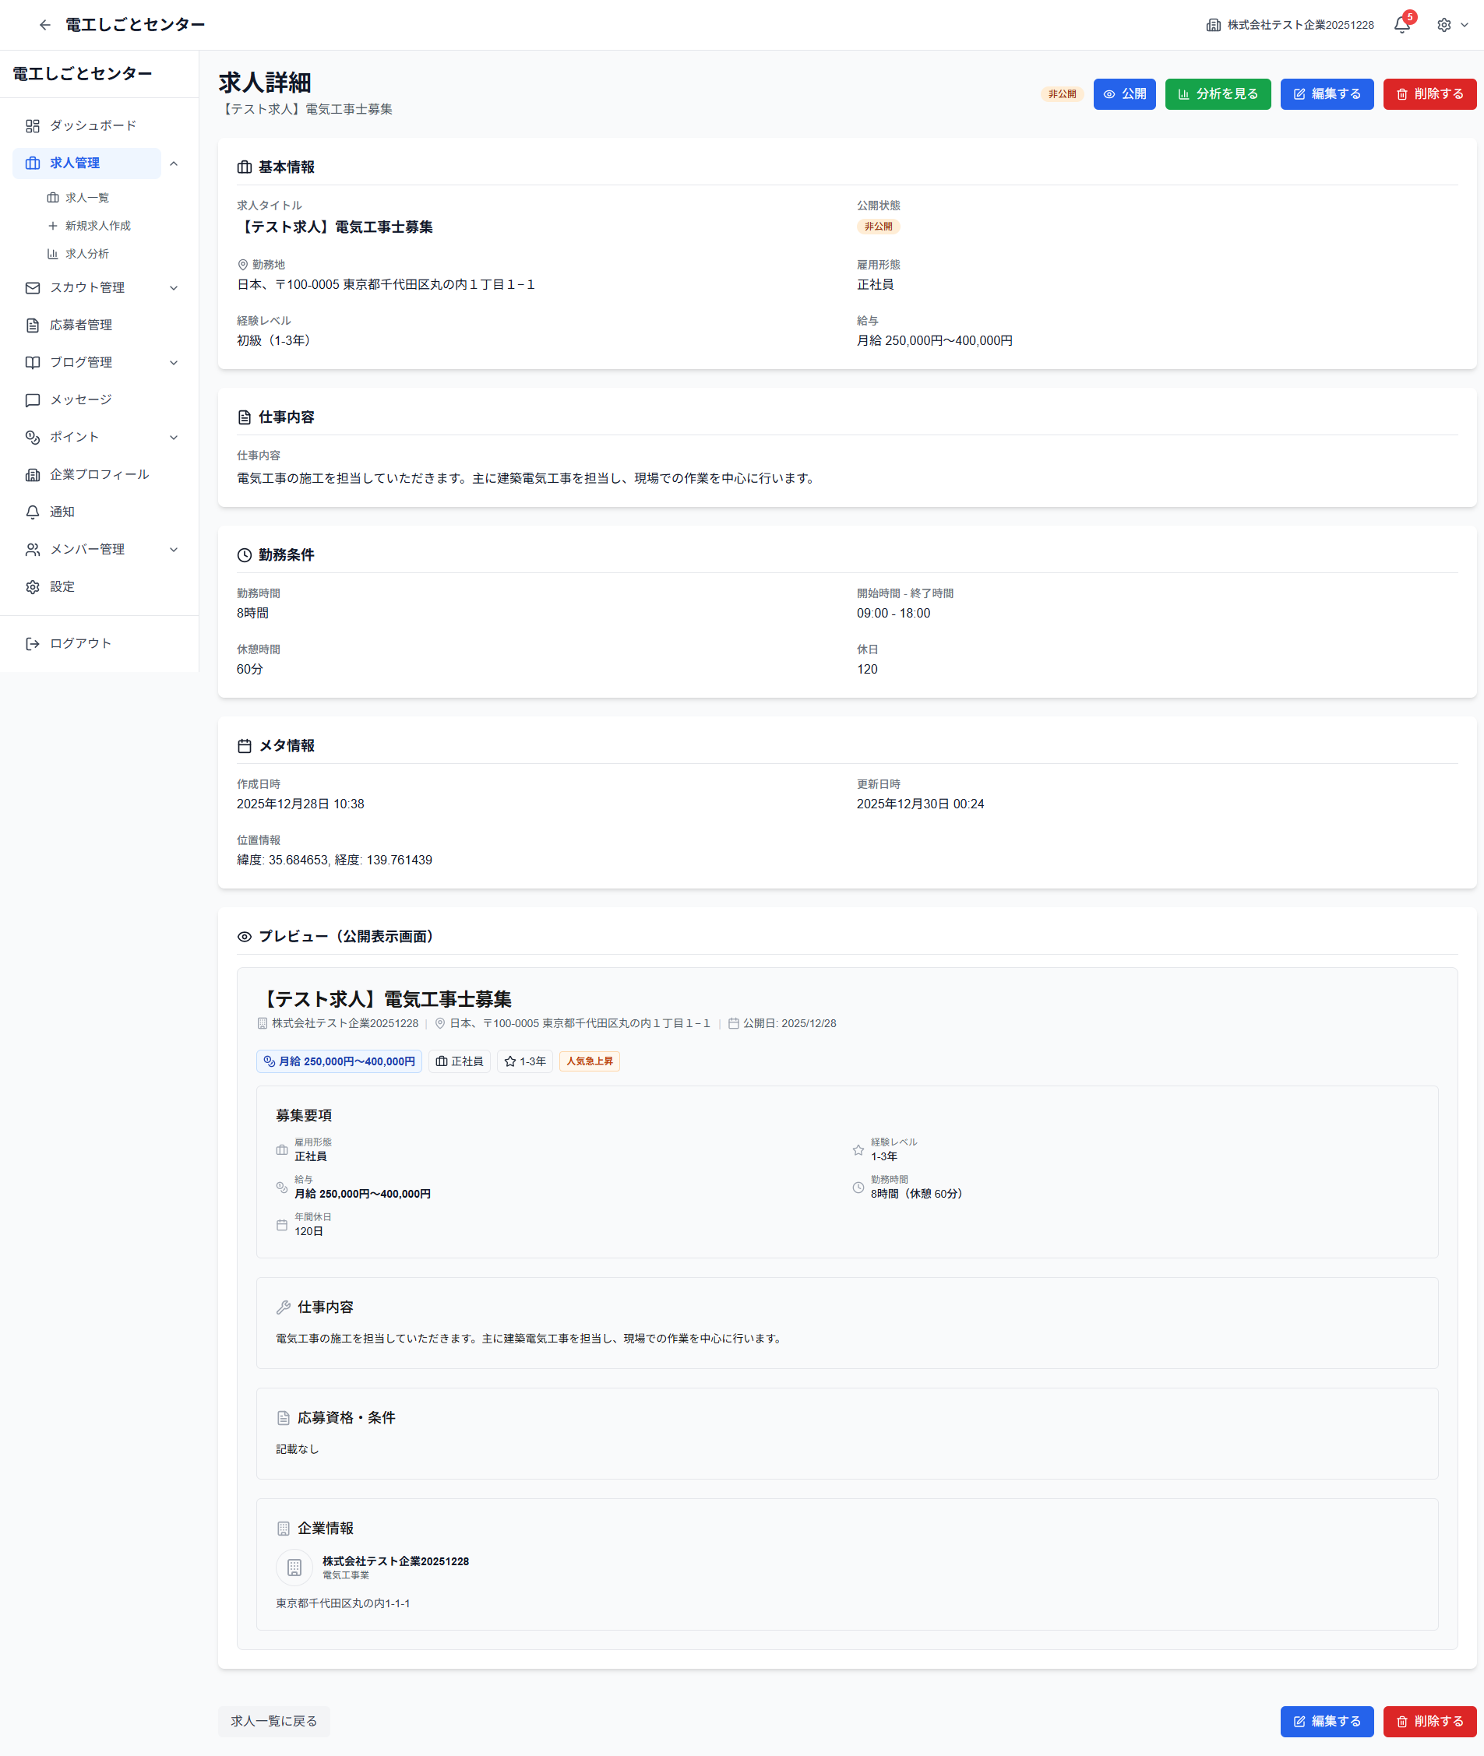The height and width of the screenshot is (1756, 1484).
Task: Toggle job visibility with 公開 eye button
Action: [x=1124, y=94]
